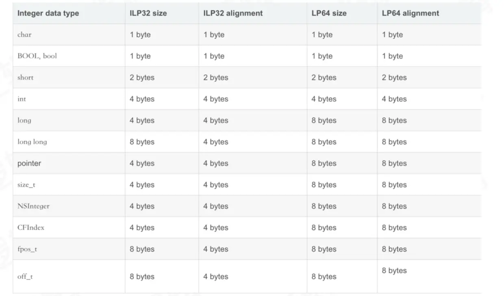This screenshot has height=296, width=504.
Task: Select the 'off_t' row label
Action: [x=25, y=277]
